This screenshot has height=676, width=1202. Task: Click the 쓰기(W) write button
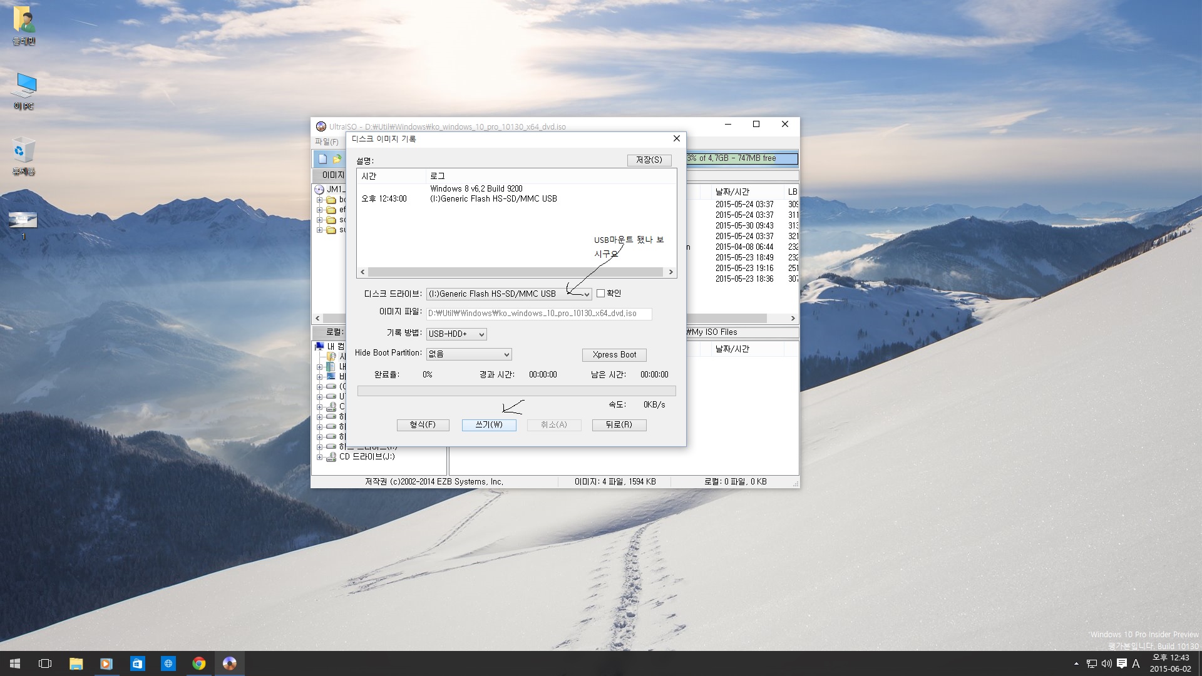[489, 425]
